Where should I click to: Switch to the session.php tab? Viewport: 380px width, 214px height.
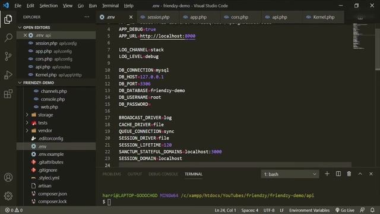click(x=158, y=17)
